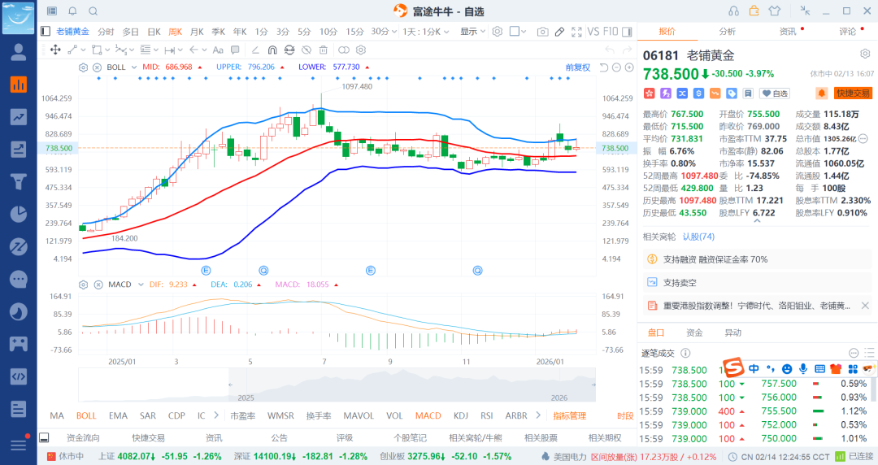
Task: Open the chart layout square dropdown
Action: (x=518, y=32)
